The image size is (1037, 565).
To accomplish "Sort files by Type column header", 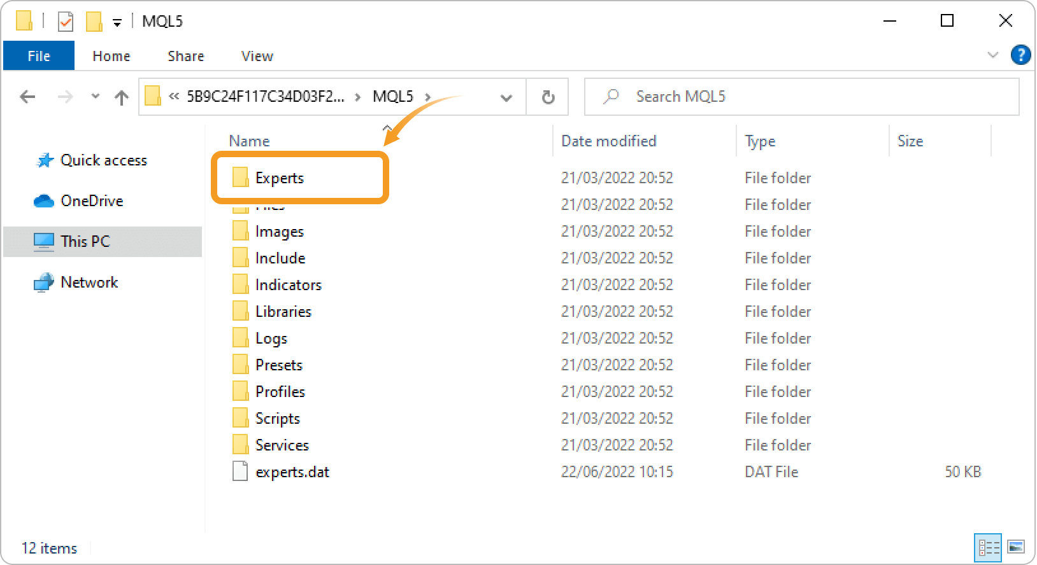I will (760, 141).
